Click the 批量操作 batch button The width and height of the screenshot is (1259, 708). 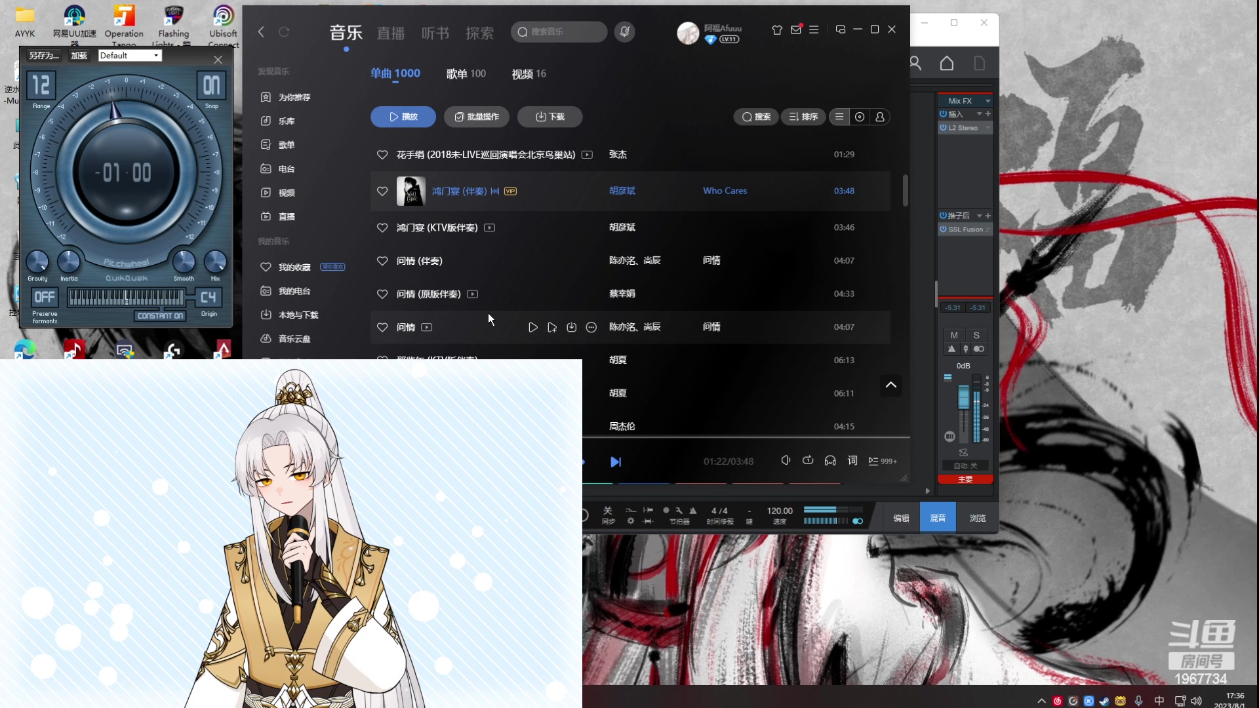(x=477, y=117)
